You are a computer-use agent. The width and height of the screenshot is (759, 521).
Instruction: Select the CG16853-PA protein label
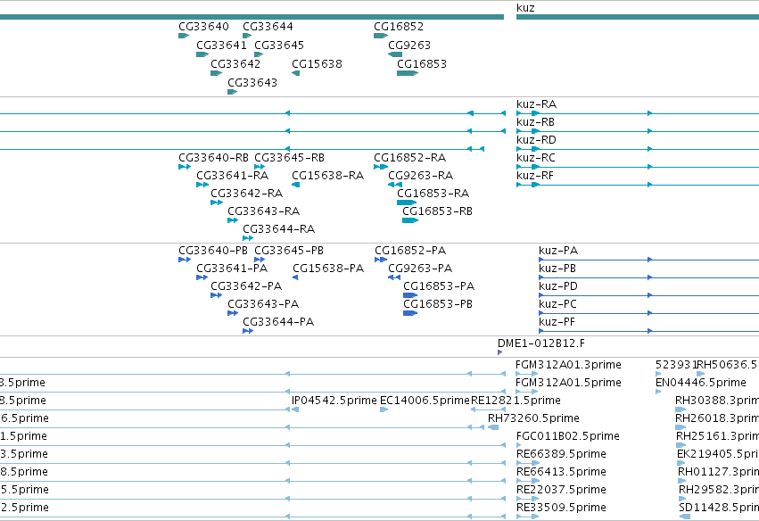point(439,286)
